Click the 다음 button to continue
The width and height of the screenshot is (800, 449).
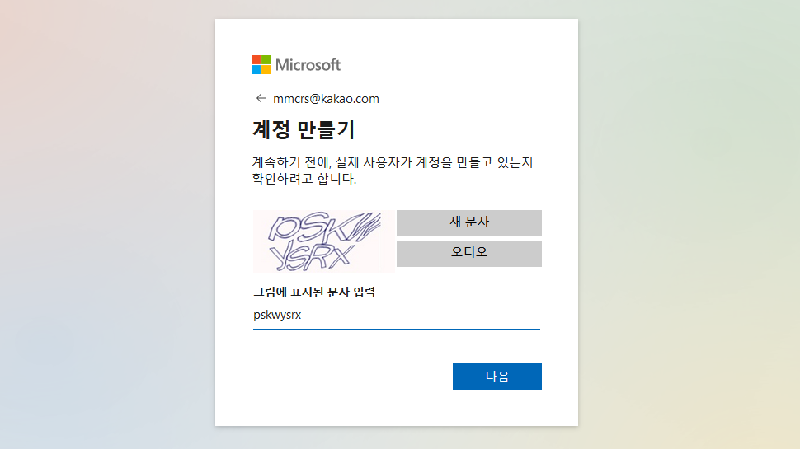point(497,377)
